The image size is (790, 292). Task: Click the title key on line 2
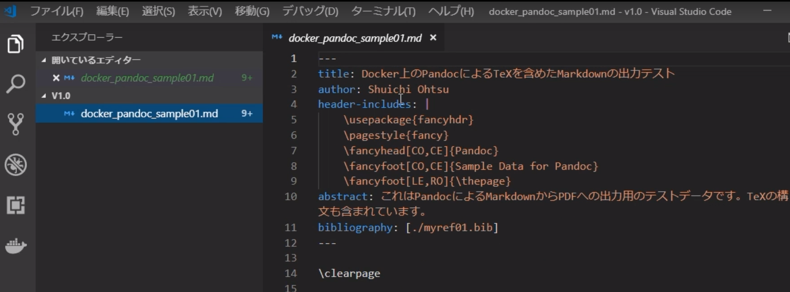pos(334,74)
